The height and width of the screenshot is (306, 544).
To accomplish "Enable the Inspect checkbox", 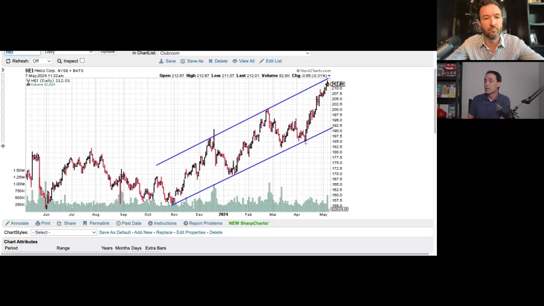I will point(82,61).
